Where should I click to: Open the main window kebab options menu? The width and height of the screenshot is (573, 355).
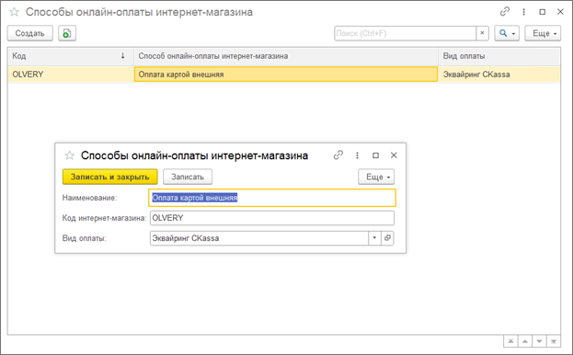tap(523, 12)
